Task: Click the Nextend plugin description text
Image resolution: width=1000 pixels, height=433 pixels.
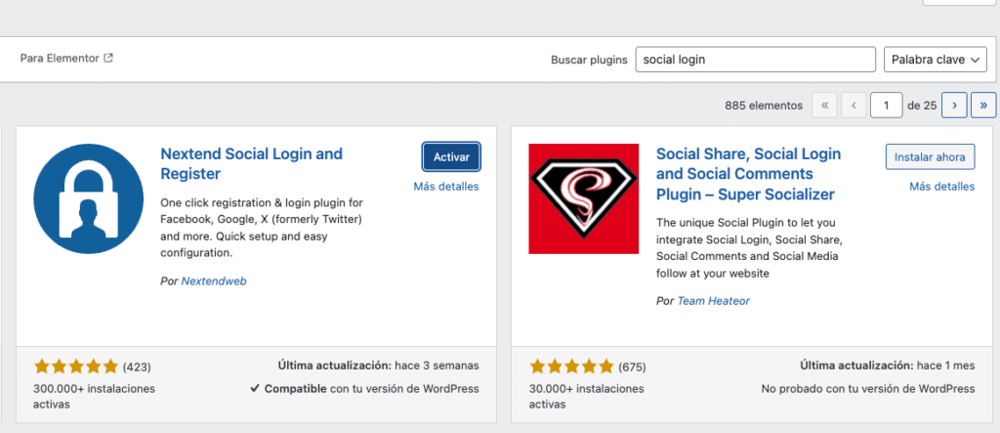Action: click(x=262, y=228)
